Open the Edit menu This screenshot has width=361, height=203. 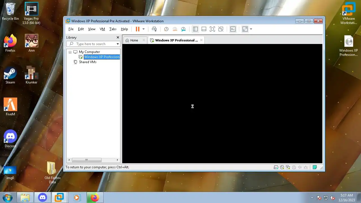point(81,29)
